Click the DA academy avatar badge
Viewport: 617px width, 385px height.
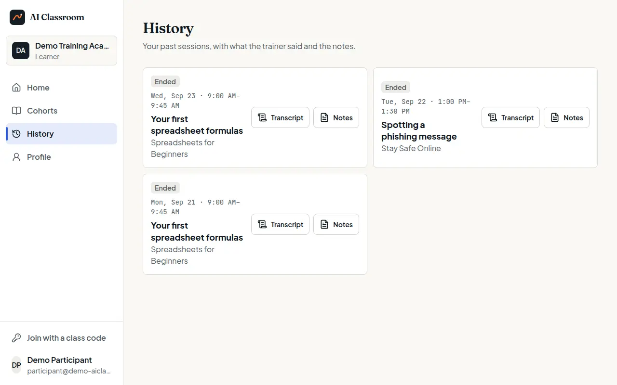tap(21, 51)
